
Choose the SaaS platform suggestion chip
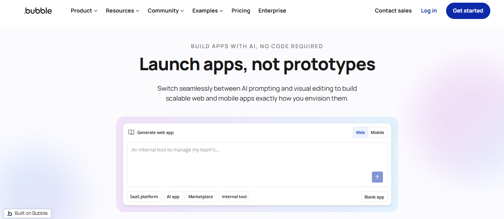pos(144,197)
